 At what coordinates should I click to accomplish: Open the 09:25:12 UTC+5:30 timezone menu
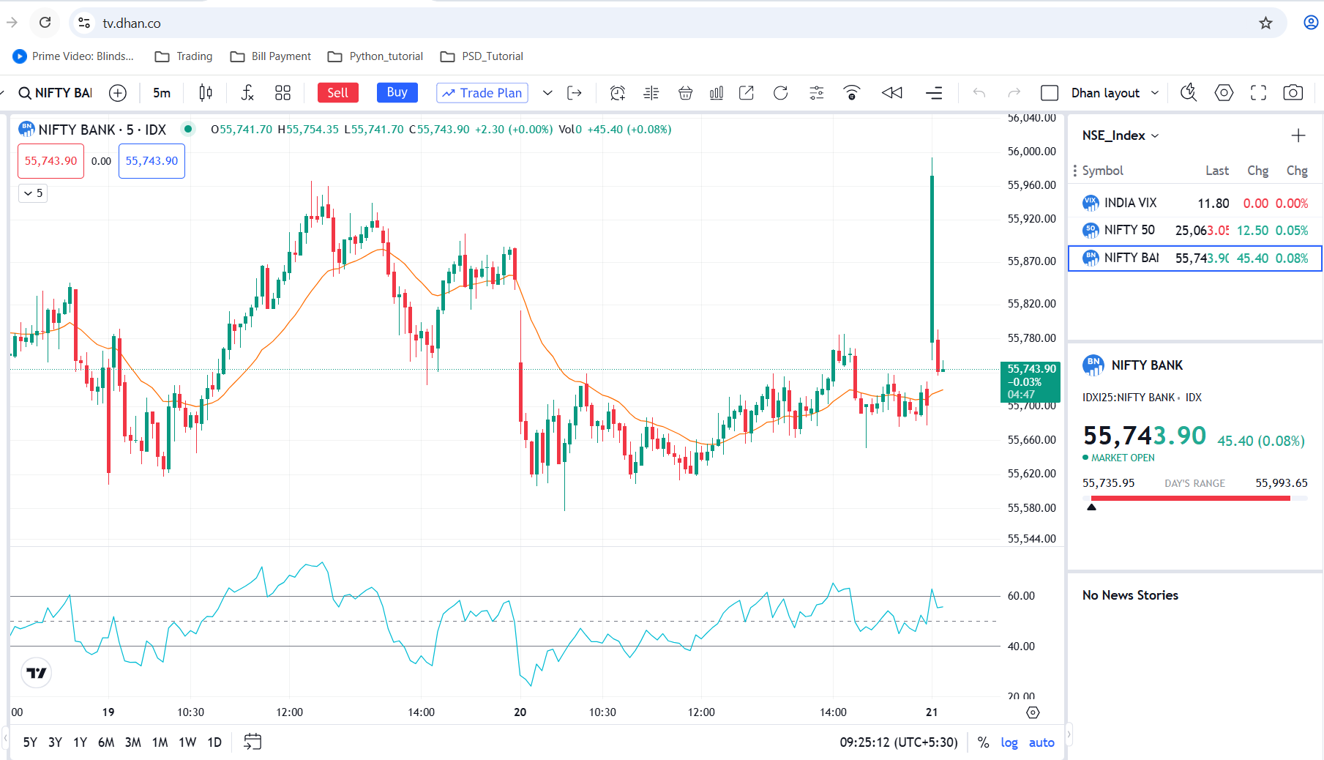click(x=899, y=742)
